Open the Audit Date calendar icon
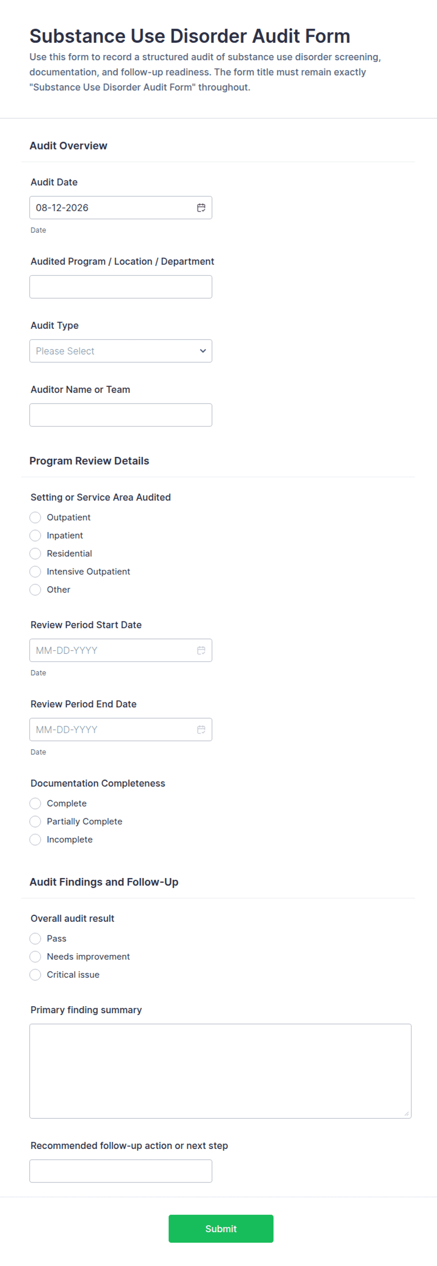This screenshot has height=1266, width=437. pyautogui.click(x=201, y=208)
